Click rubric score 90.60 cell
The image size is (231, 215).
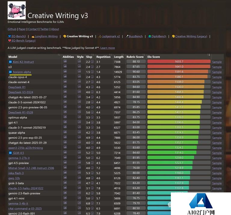point(136,72)
